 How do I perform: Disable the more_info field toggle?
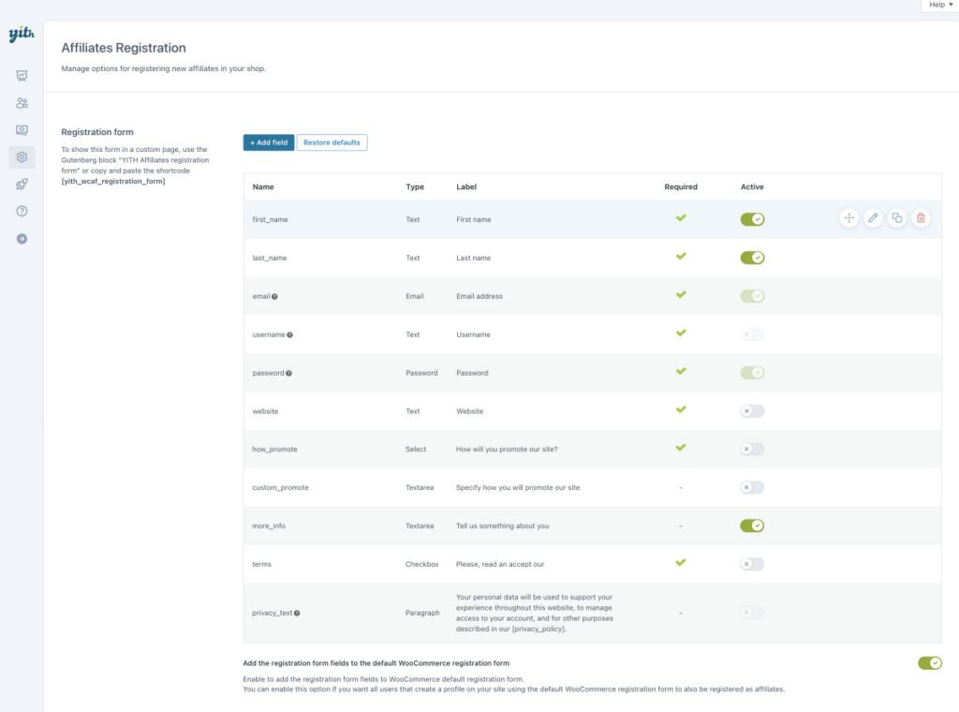(752, 526)
